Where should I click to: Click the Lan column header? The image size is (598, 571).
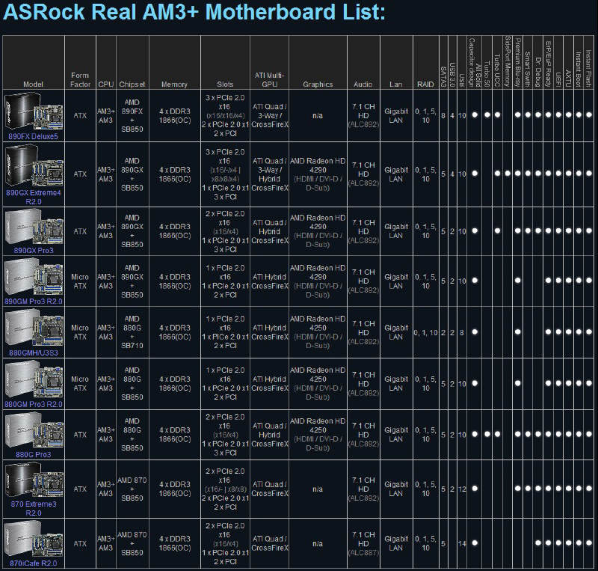click(x=396, y=84)
